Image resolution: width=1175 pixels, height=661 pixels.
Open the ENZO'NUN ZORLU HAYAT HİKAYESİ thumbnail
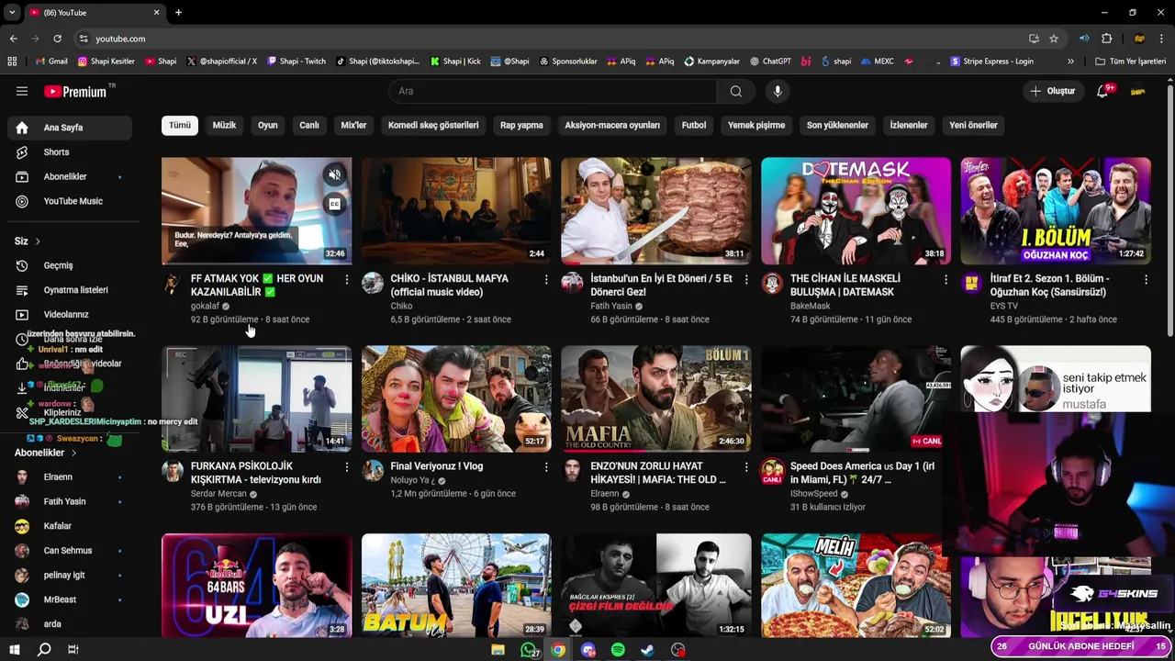[x=655, y=398]
